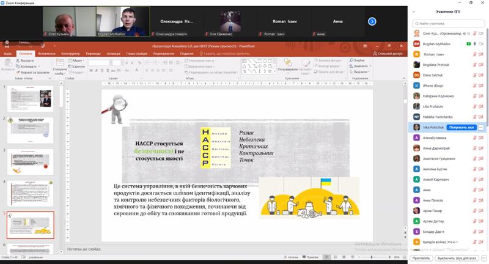This screenshot has width=489, height=264.
Task: Click the Replace (Замінити) icon
Action: [351, 66]
